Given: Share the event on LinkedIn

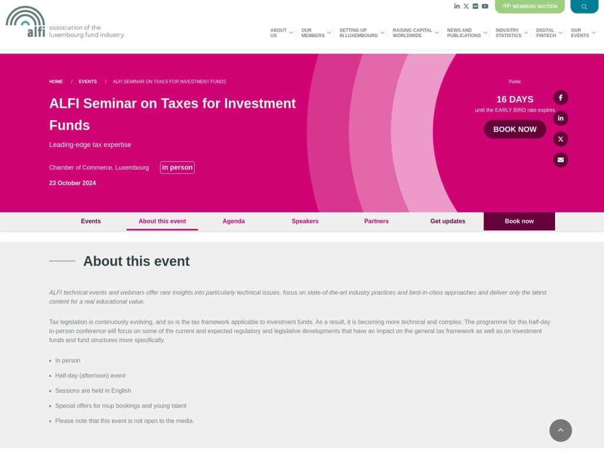Looking at the screenshot, I should pyautogui.click(x=560, y=118).
